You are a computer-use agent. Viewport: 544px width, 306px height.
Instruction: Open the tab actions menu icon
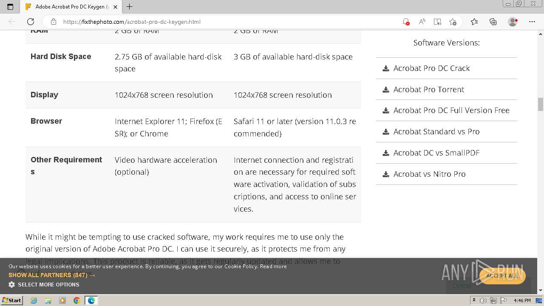(x=10, y=7)
